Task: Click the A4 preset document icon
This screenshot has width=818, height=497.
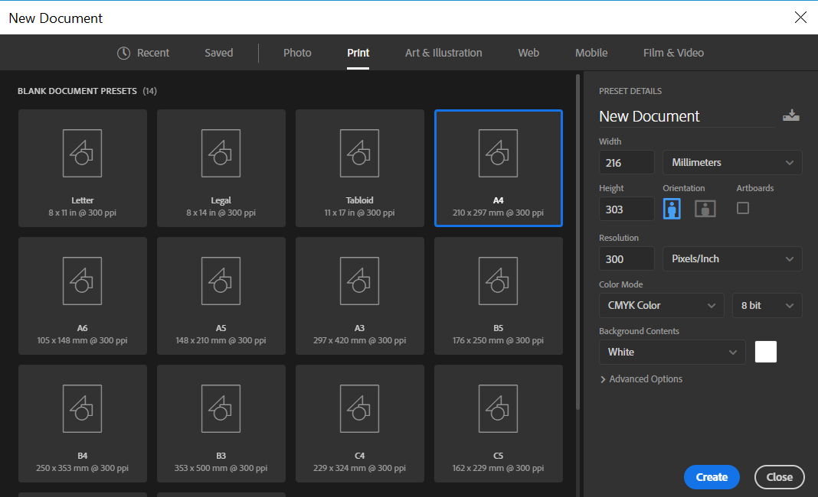Action: click(498, 153)
